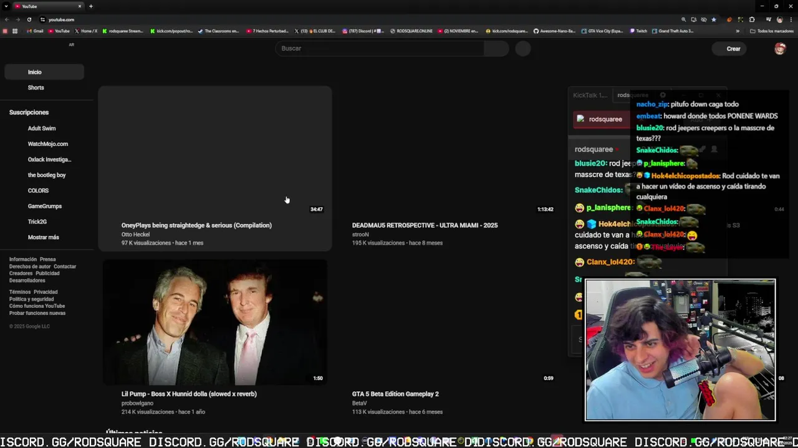Open the Awesome-Nano-Ba... GitHub bookmark

[554, 31]
